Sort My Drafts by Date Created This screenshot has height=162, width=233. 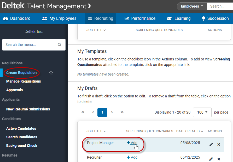coord(190,131)
